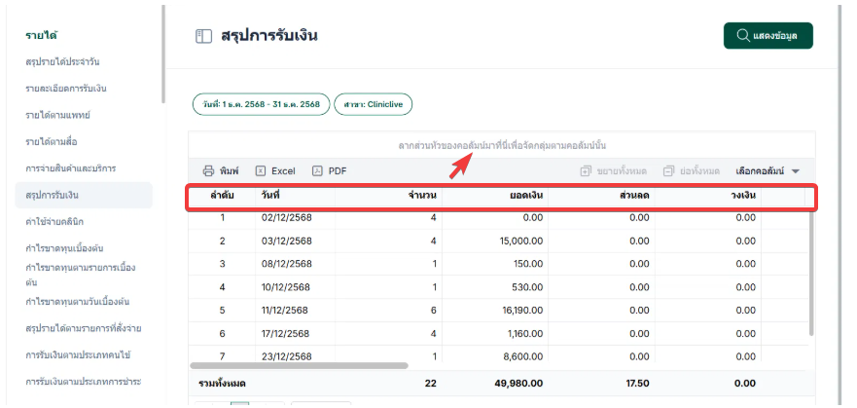
Task: Click the PDF export icon
Action: click(317, 170)
